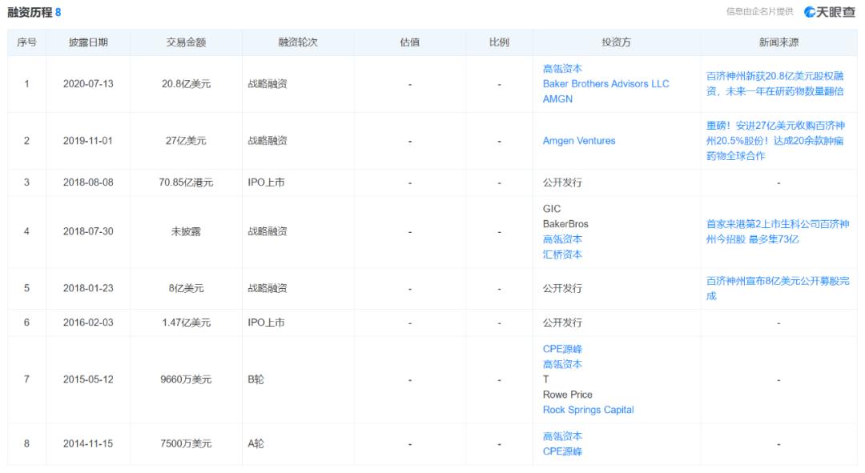Click the 天眼查 logo icon

coord(811,12)
